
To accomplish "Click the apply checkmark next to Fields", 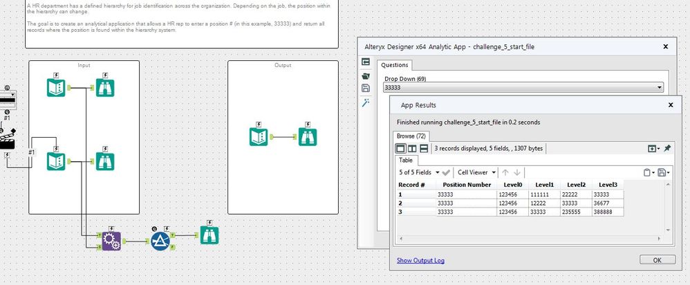I will (446, 173).
